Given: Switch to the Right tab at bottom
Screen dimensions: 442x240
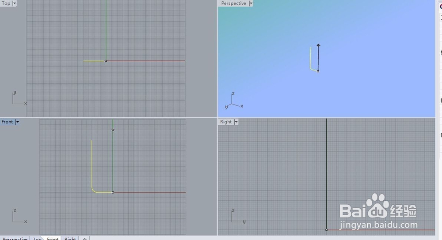Looking at the screenshot, I should pyautogui.click(x=70, y=238).
